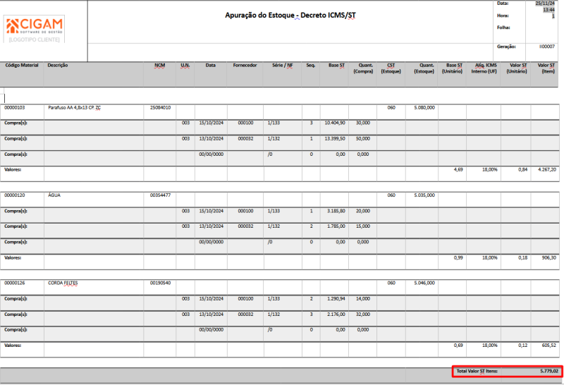Click unit ST value 0,12
This screenshot has height=385, width=564.
point(523,346)
